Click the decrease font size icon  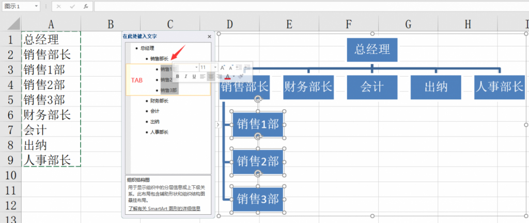tap(230, 67)
